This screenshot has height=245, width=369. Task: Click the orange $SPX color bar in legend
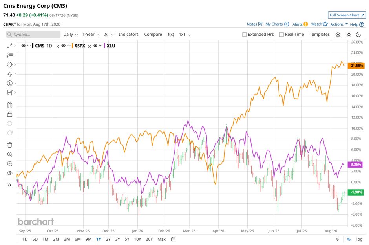[x=73, y=46]
